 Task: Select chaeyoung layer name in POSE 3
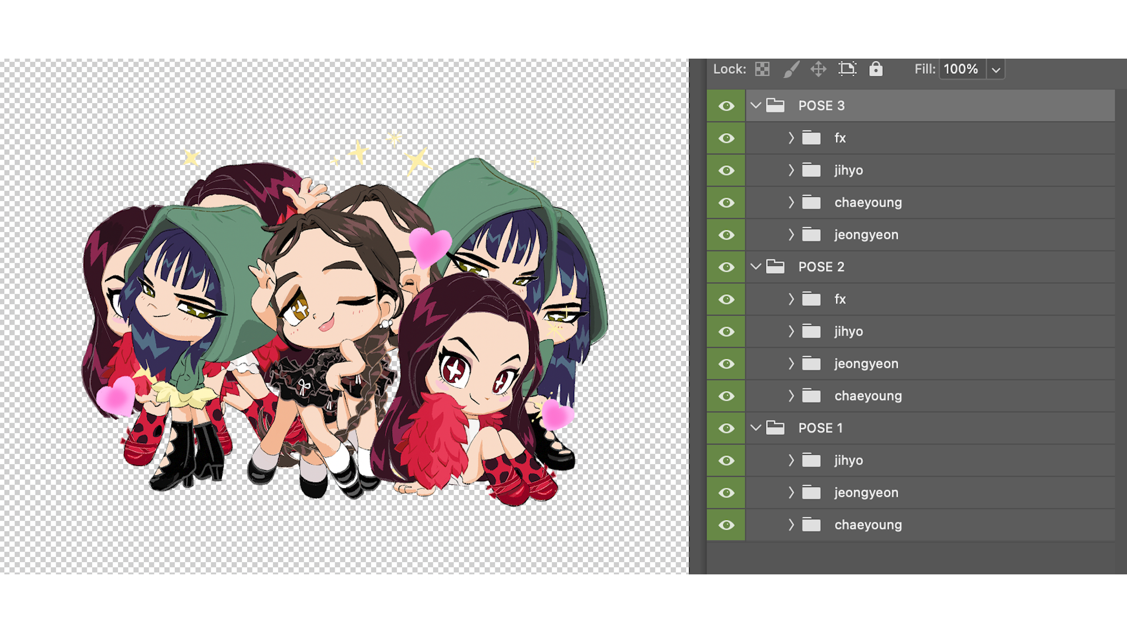[x=868, y=203]
